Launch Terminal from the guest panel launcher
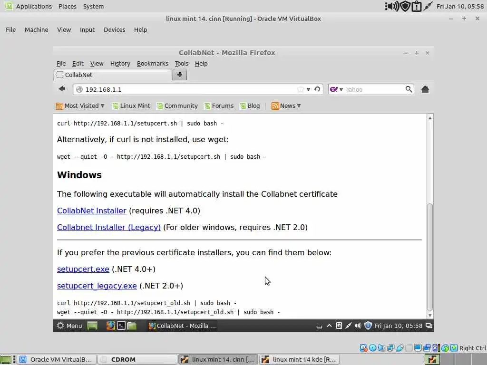487x365 pixels. tap(121, 326)
